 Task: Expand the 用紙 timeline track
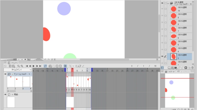point(12,95)
